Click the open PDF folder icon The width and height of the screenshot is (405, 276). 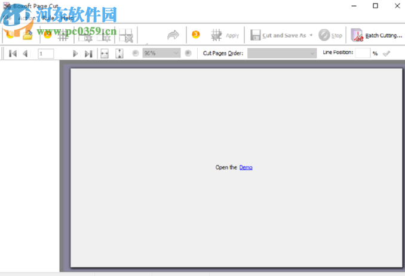point(27,35)
